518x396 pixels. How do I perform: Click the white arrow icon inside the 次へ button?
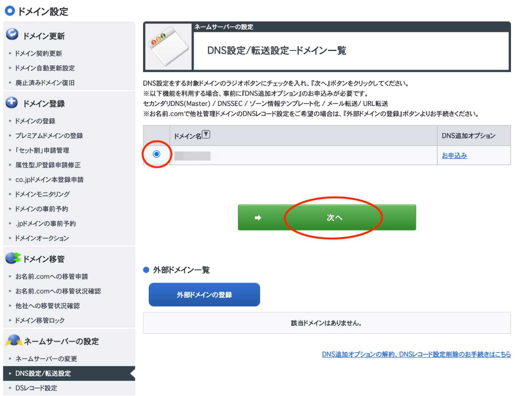(x=258, y=218)
